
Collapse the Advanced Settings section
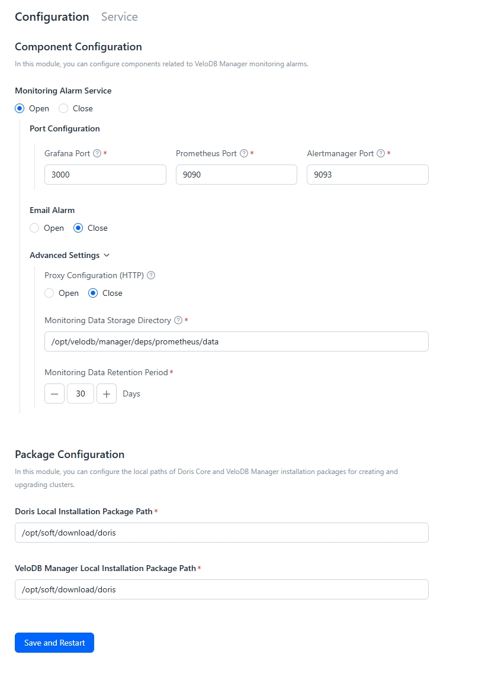click(70, 255)
